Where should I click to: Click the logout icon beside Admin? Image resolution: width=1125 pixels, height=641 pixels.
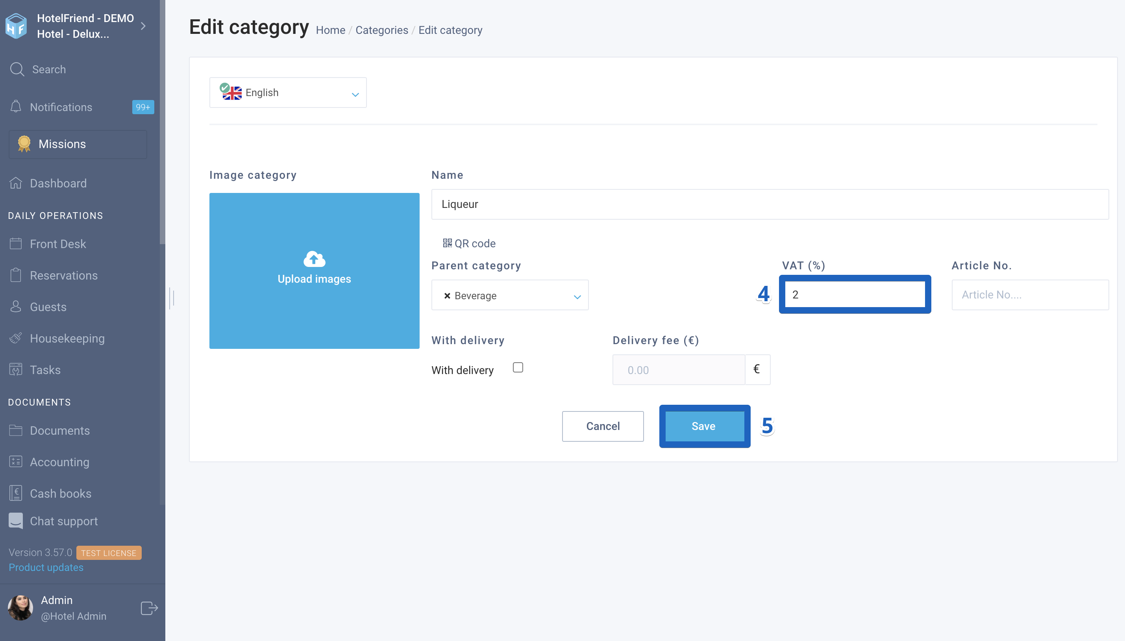tap(149, 608)
